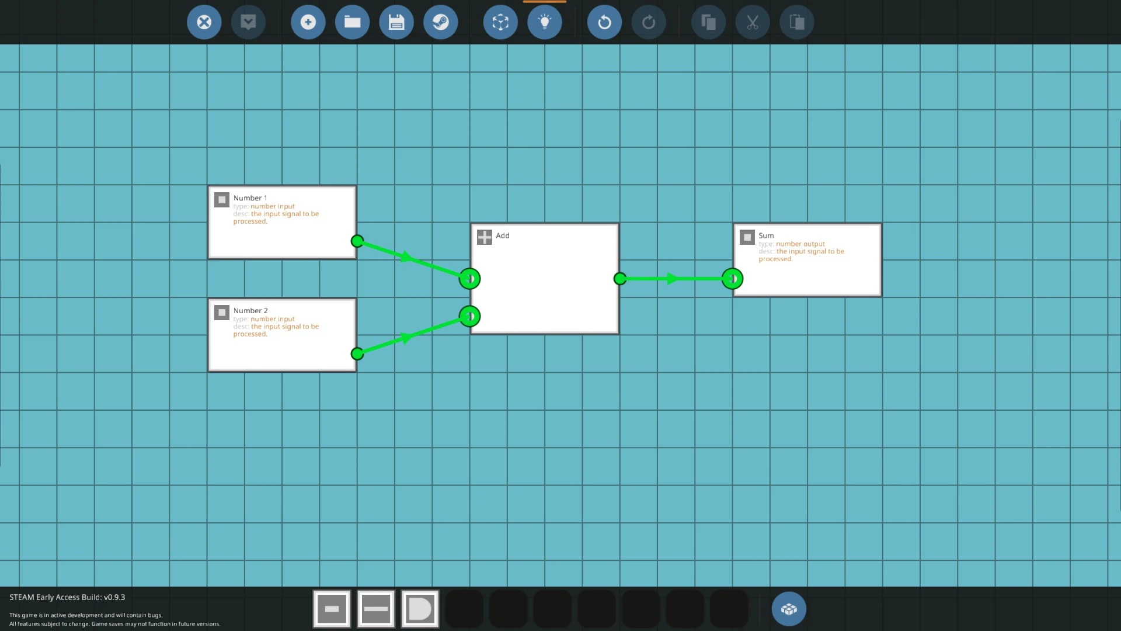Viewport: 1121px width, 631px height.
Task: Open Steam Workshop icon
Action: click(x=440, y=22)
